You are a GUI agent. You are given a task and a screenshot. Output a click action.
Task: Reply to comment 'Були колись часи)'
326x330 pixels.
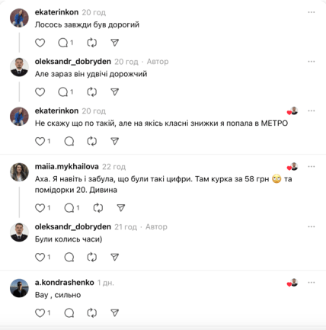click(69, 258)
